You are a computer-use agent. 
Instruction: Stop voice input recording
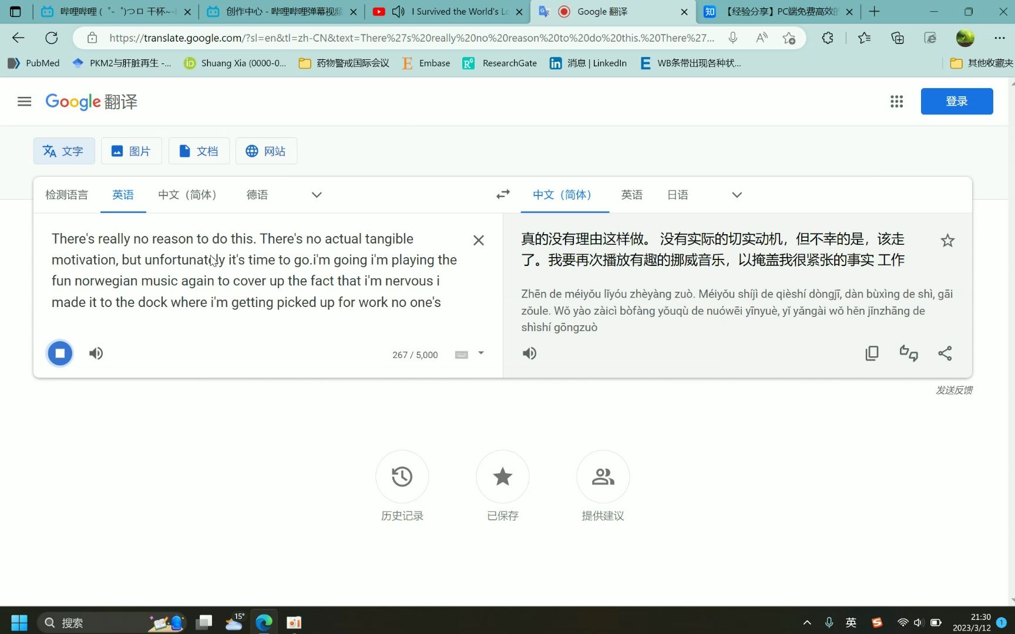(60, 353)
